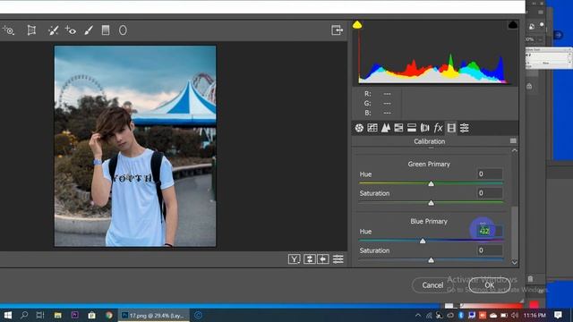Image resolution: width=573 pixels, height=322 pixels.
Task: Open the Basic panel tab
Action: [x=359, y=128]
